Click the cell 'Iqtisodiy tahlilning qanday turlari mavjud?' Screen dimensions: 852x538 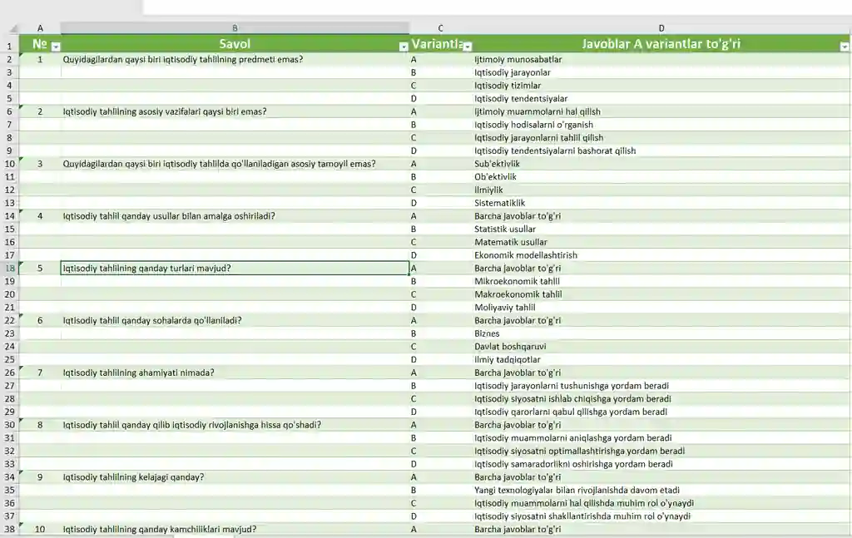coord(235,269)
